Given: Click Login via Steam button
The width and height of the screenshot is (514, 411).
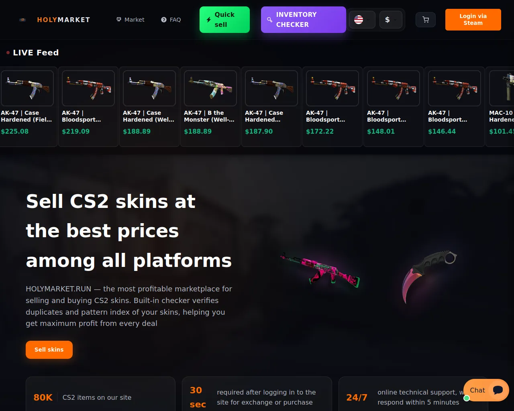Looking at the screenshot, I should tap(473, 20).
